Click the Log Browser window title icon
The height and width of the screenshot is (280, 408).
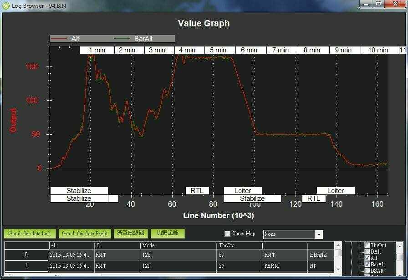coord(5,5)
